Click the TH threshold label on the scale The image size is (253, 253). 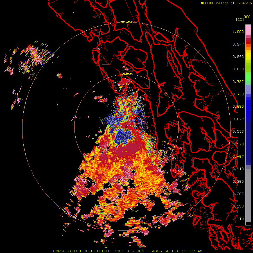241,219
